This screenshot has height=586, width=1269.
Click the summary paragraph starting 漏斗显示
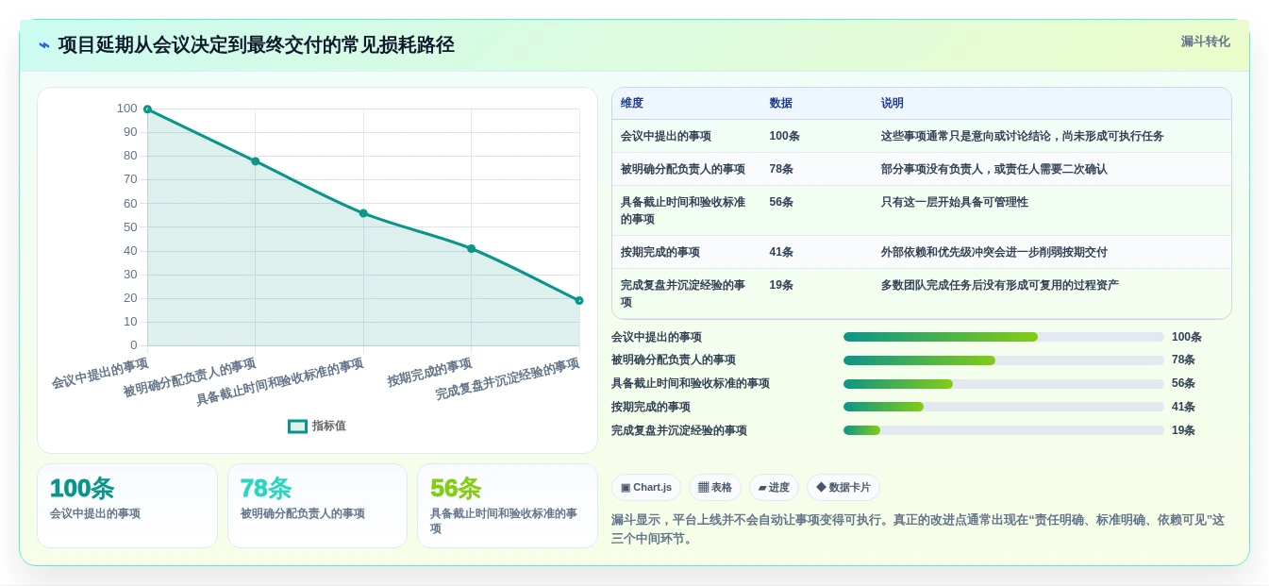tap(918, 529)
